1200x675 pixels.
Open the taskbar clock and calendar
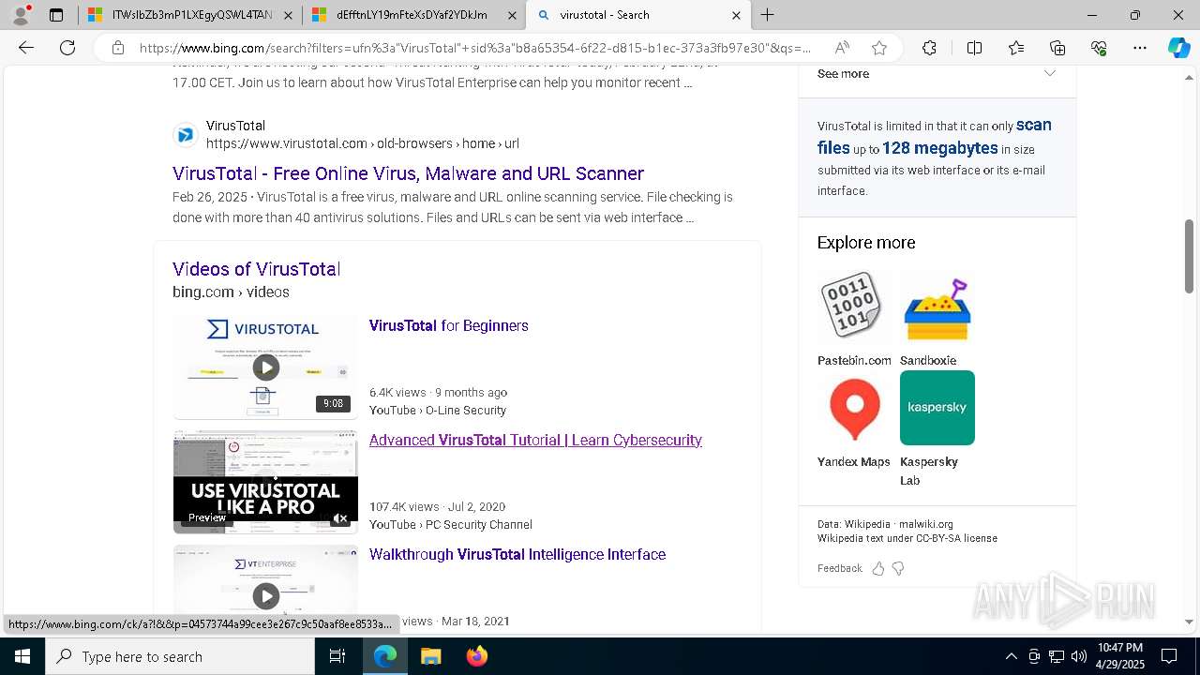tap(1120, 656)
